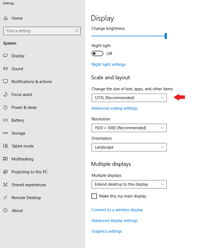Open Projecting to this PC settings
This screenshot has height=248, width=197.
click(29, 172)
